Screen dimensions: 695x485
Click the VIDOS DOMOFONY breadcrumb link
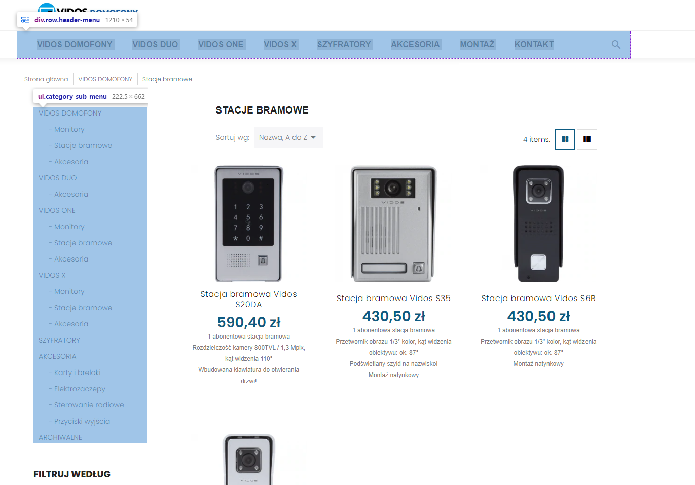pos(105,79)
